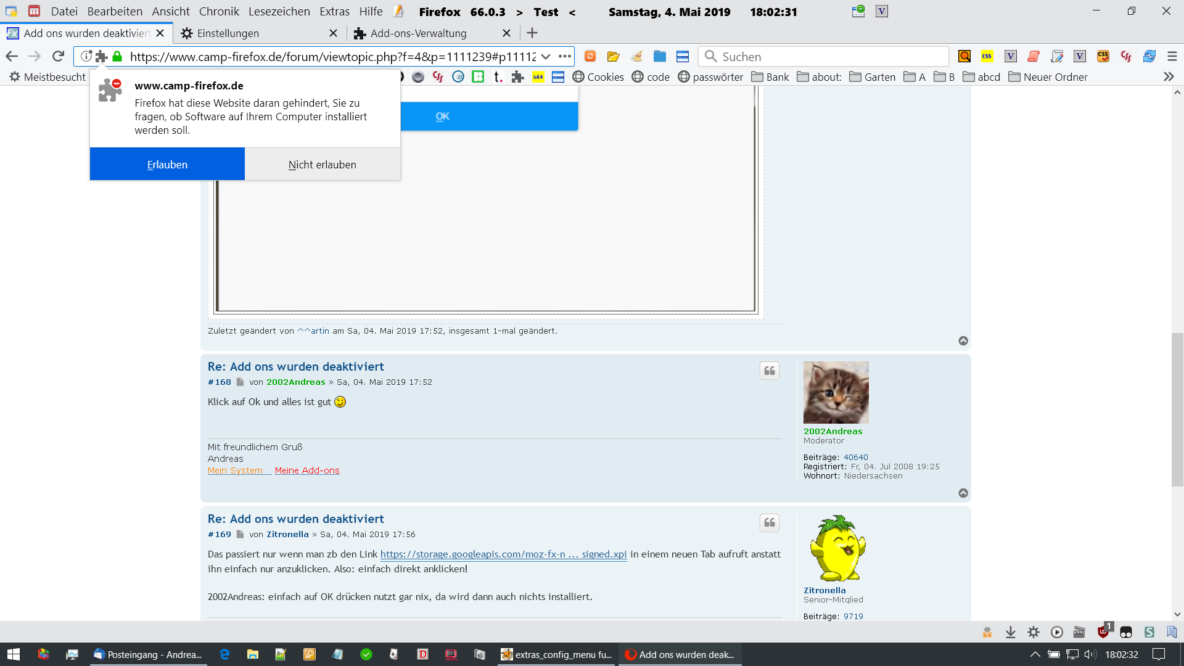Open the Firefox hamburger menu
The height and width of the screenshot is (666, 1184).
[1172, 57]
